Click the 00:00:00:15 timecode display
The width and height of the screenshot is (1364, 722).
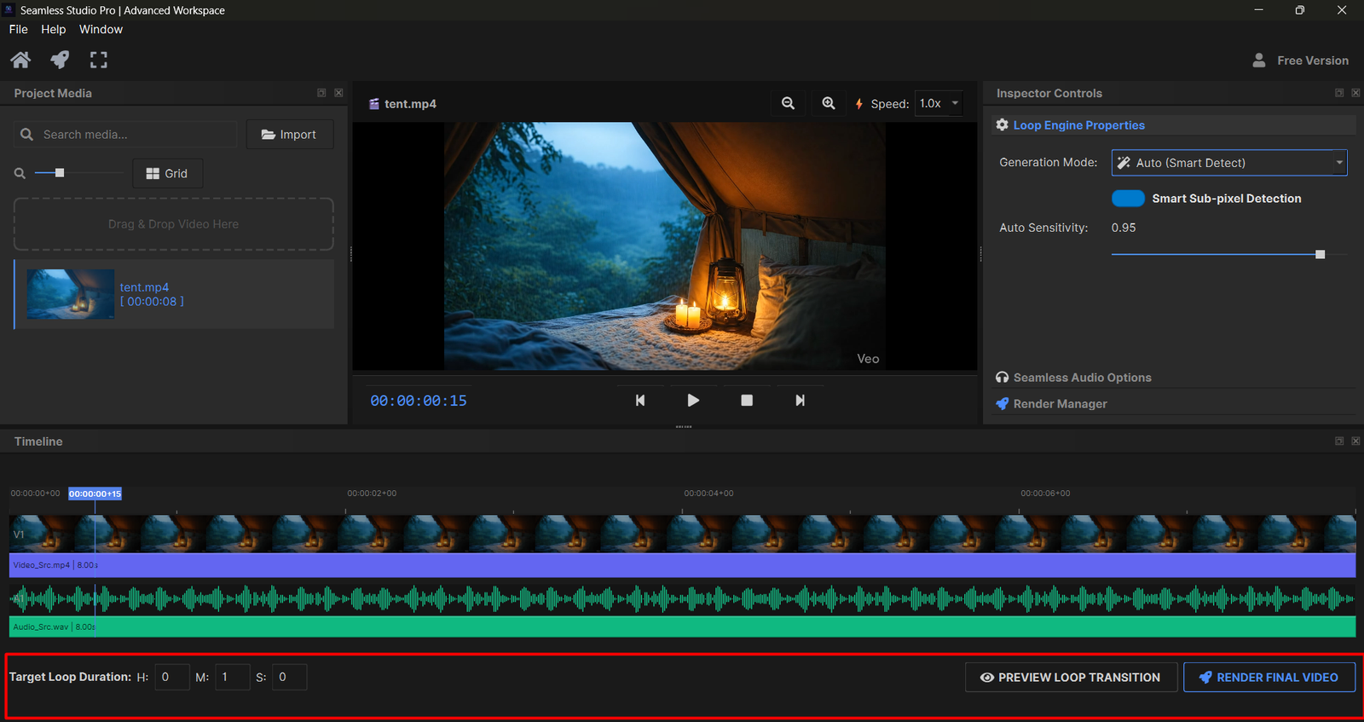click(419, 401)
